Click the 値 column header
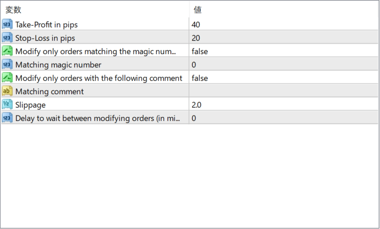Screen dimensions: 380x229 [198, 10]
